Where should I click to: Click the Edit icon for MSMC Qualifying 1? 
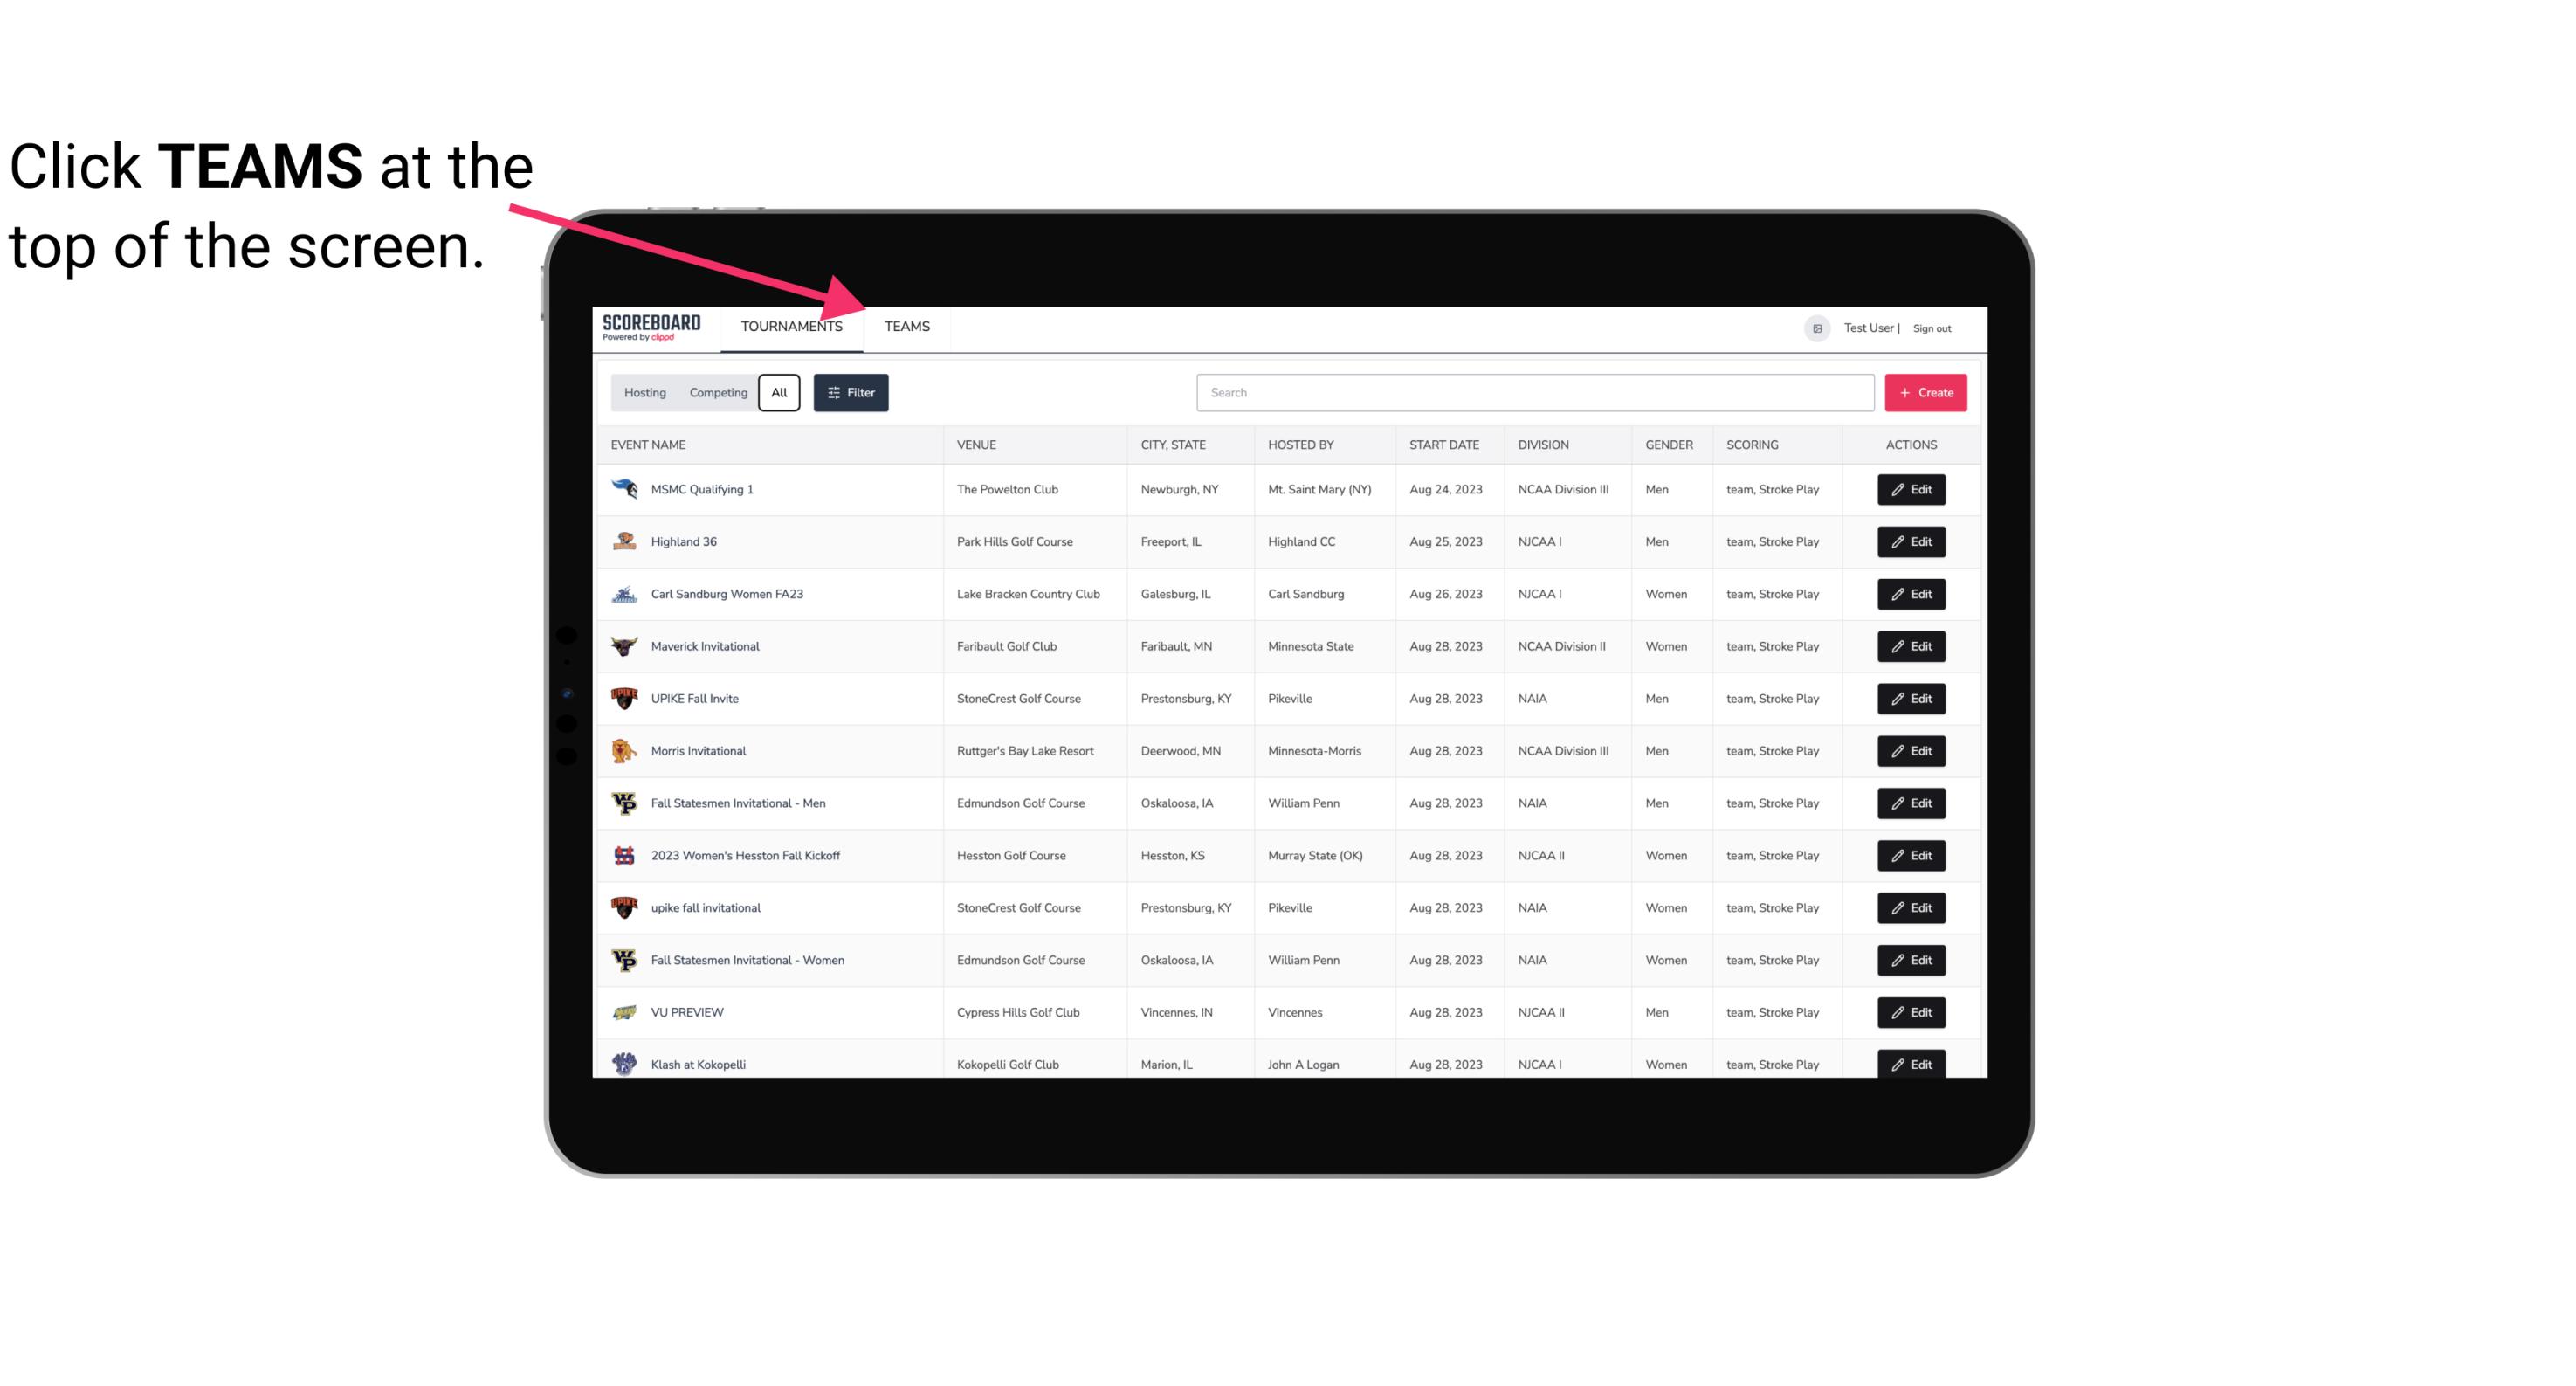[x=1911, y=488]
